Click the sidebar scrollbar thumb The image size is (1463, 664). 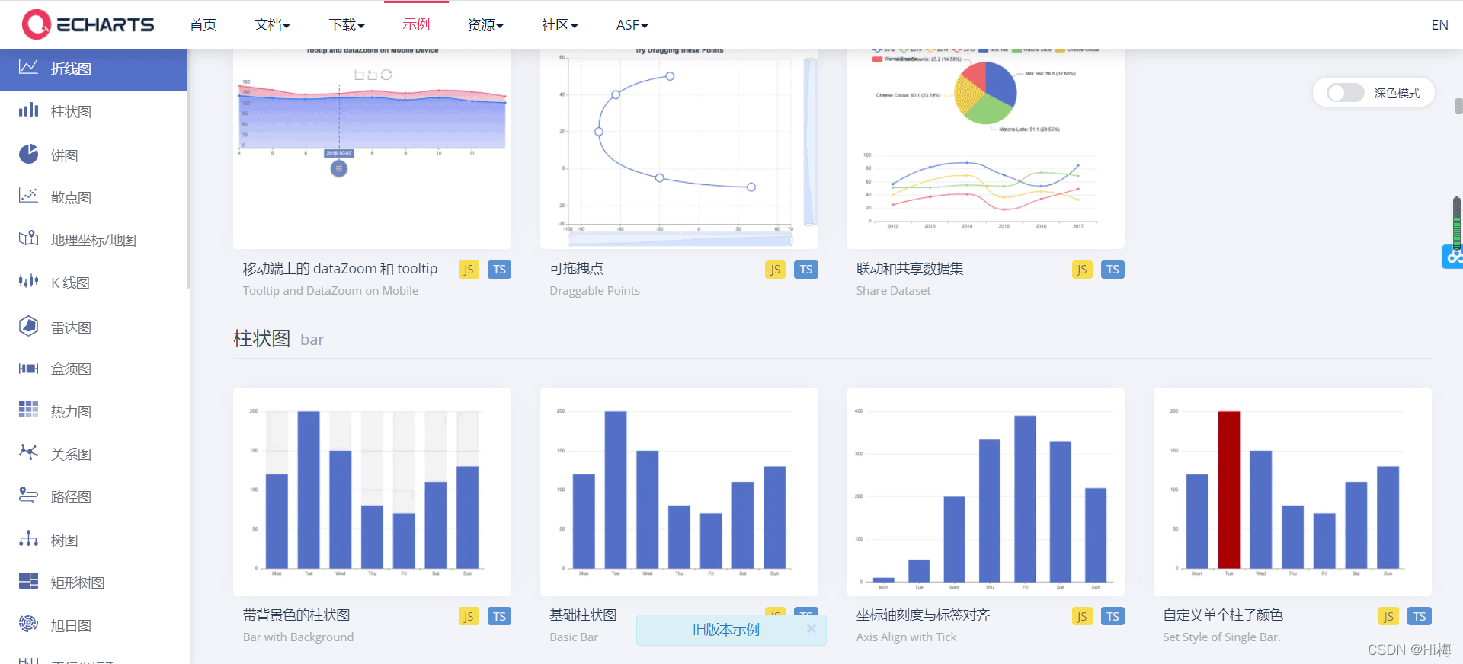(x=188, y=168)
